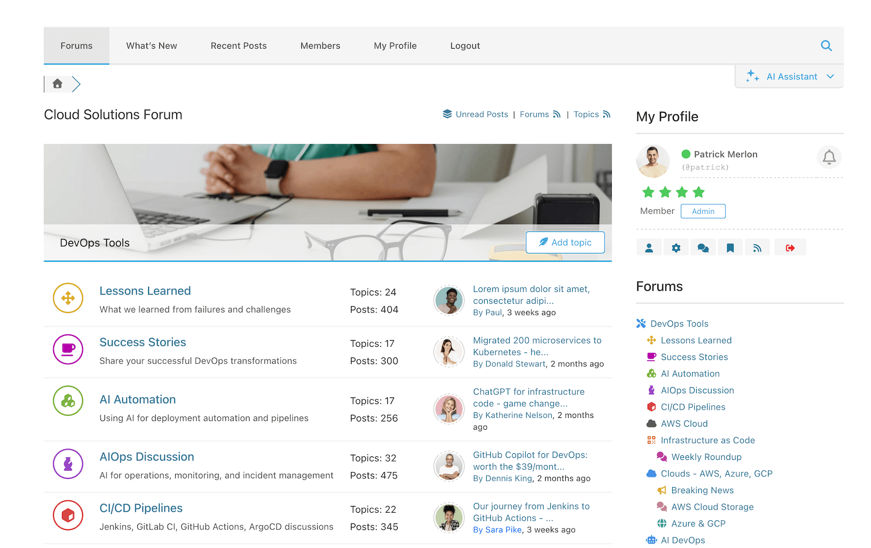Open Sara Pike's profile link
The height and width of the screenshot is (548, 871).
click(502, 530)
